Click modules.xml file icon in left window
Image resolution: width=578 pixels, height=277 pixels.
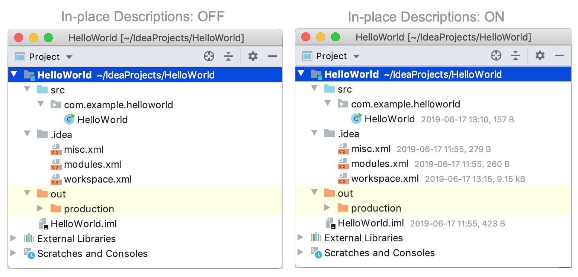[x=56, y=164]
